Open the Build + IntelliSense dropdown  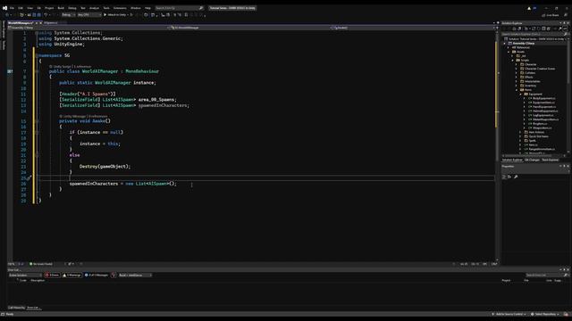click(x=135, y=276)
